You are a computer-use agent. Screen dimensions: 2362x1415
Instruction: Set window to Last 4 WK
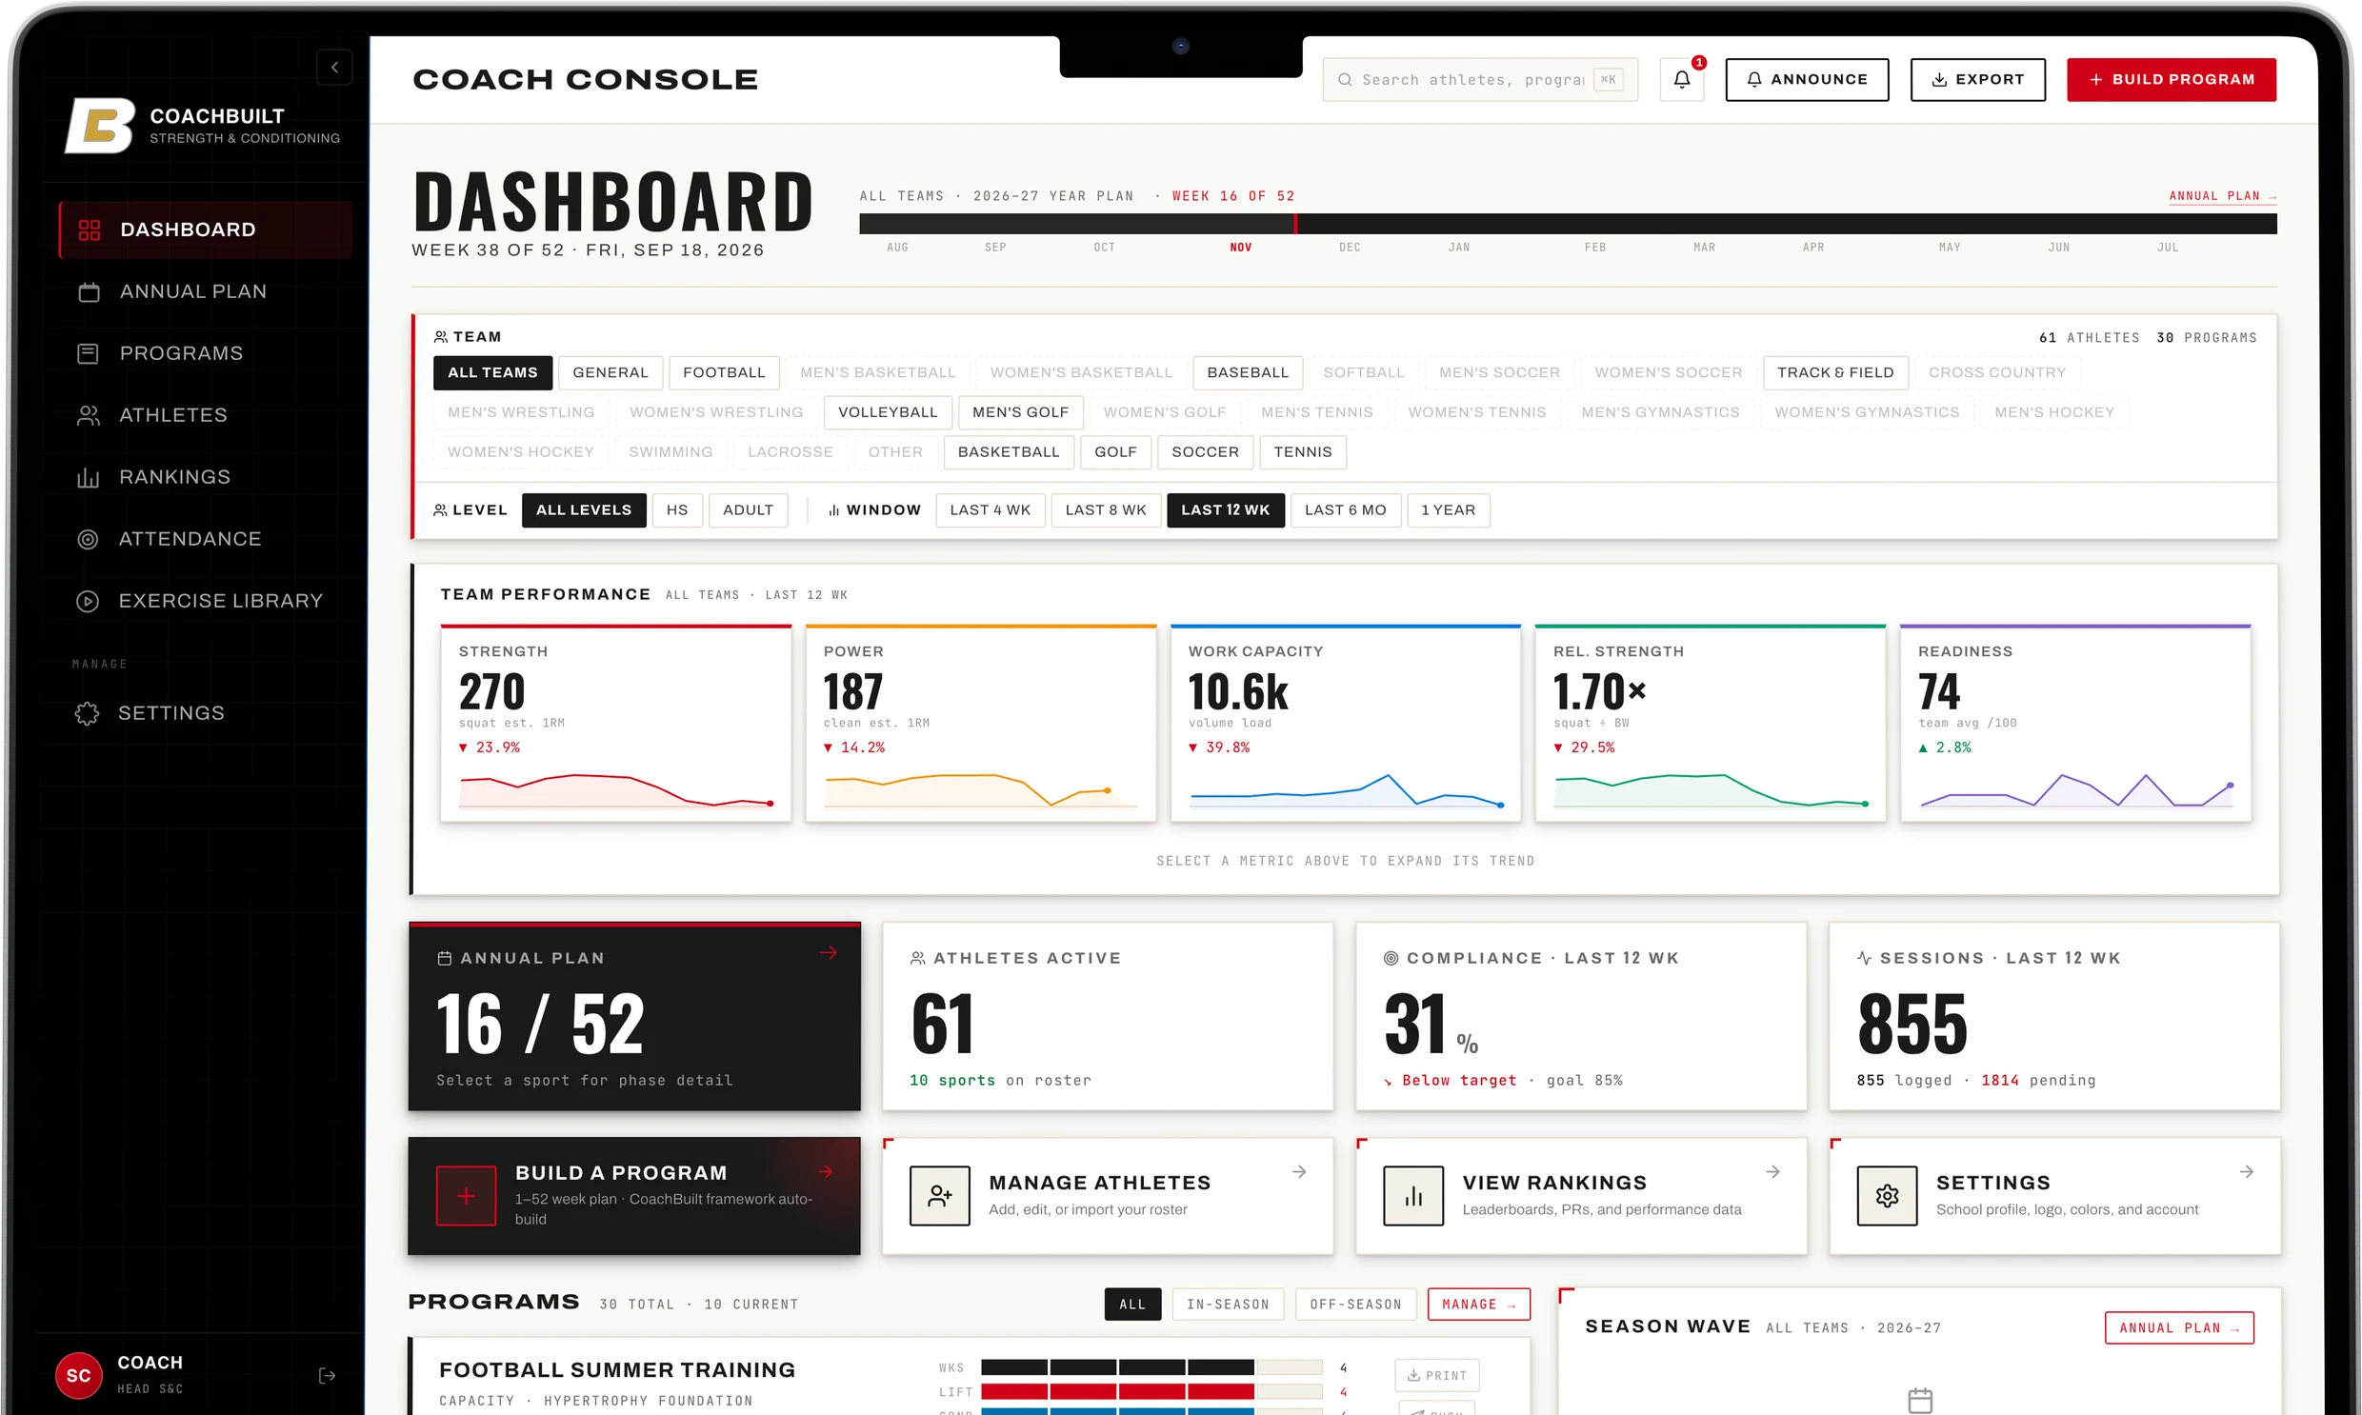990,510
